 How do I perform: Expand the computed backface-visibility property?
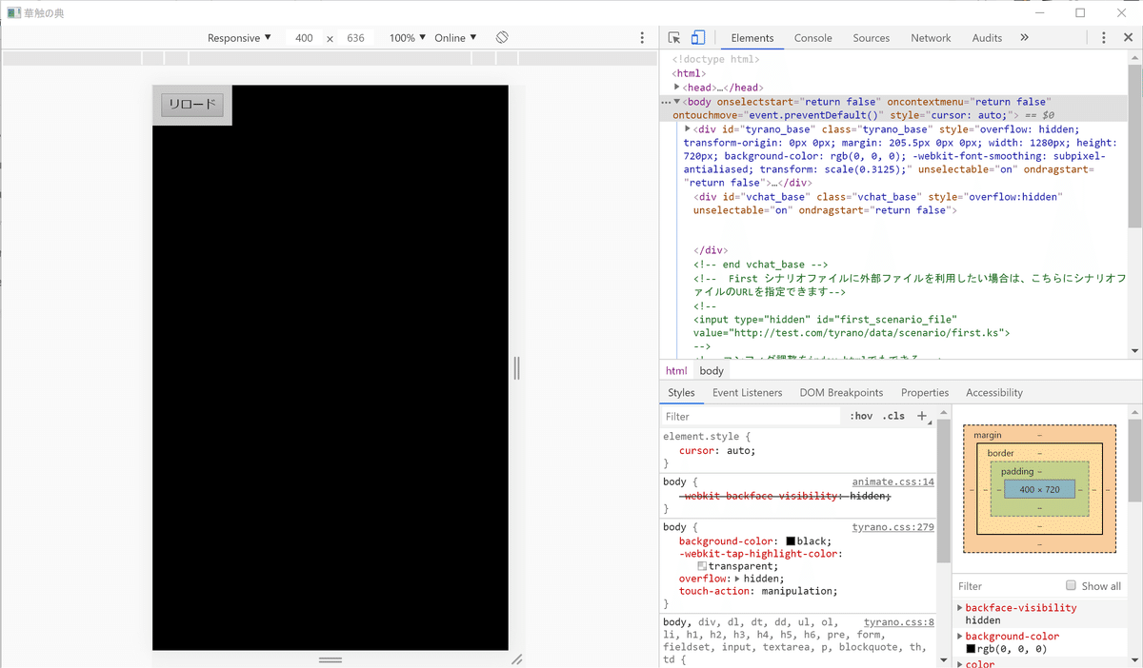pyautogui.click(x=960, y=607)
